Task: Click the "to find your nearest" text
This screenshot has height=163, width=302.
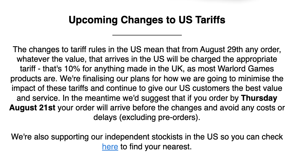Action: [x=156, y=147]
